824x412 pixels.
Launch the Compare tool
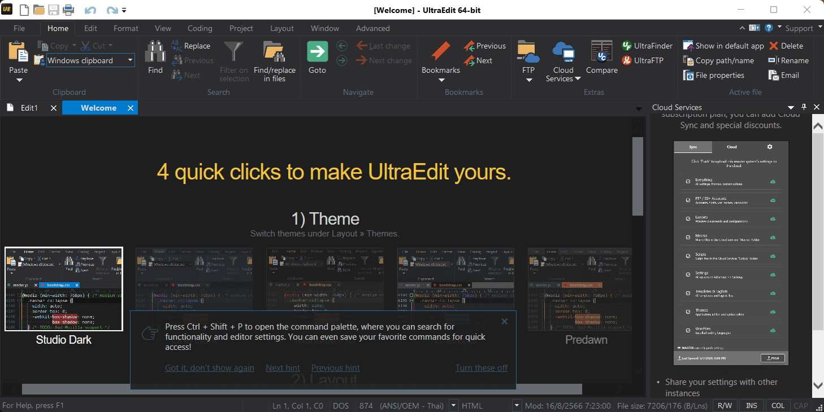click(x=601, y=58)
